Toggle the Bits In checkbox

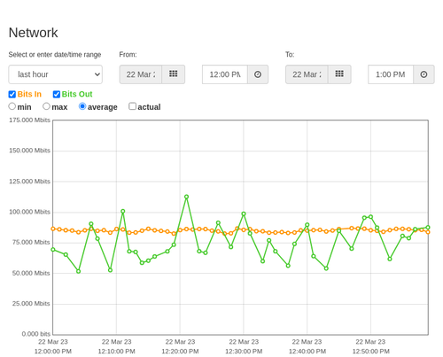12,94
